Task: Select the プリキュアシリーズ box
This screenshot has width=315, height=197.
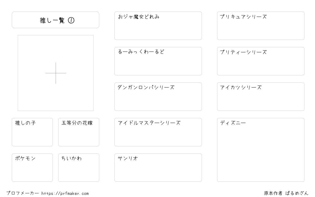Action: click(x=261, y=26)
